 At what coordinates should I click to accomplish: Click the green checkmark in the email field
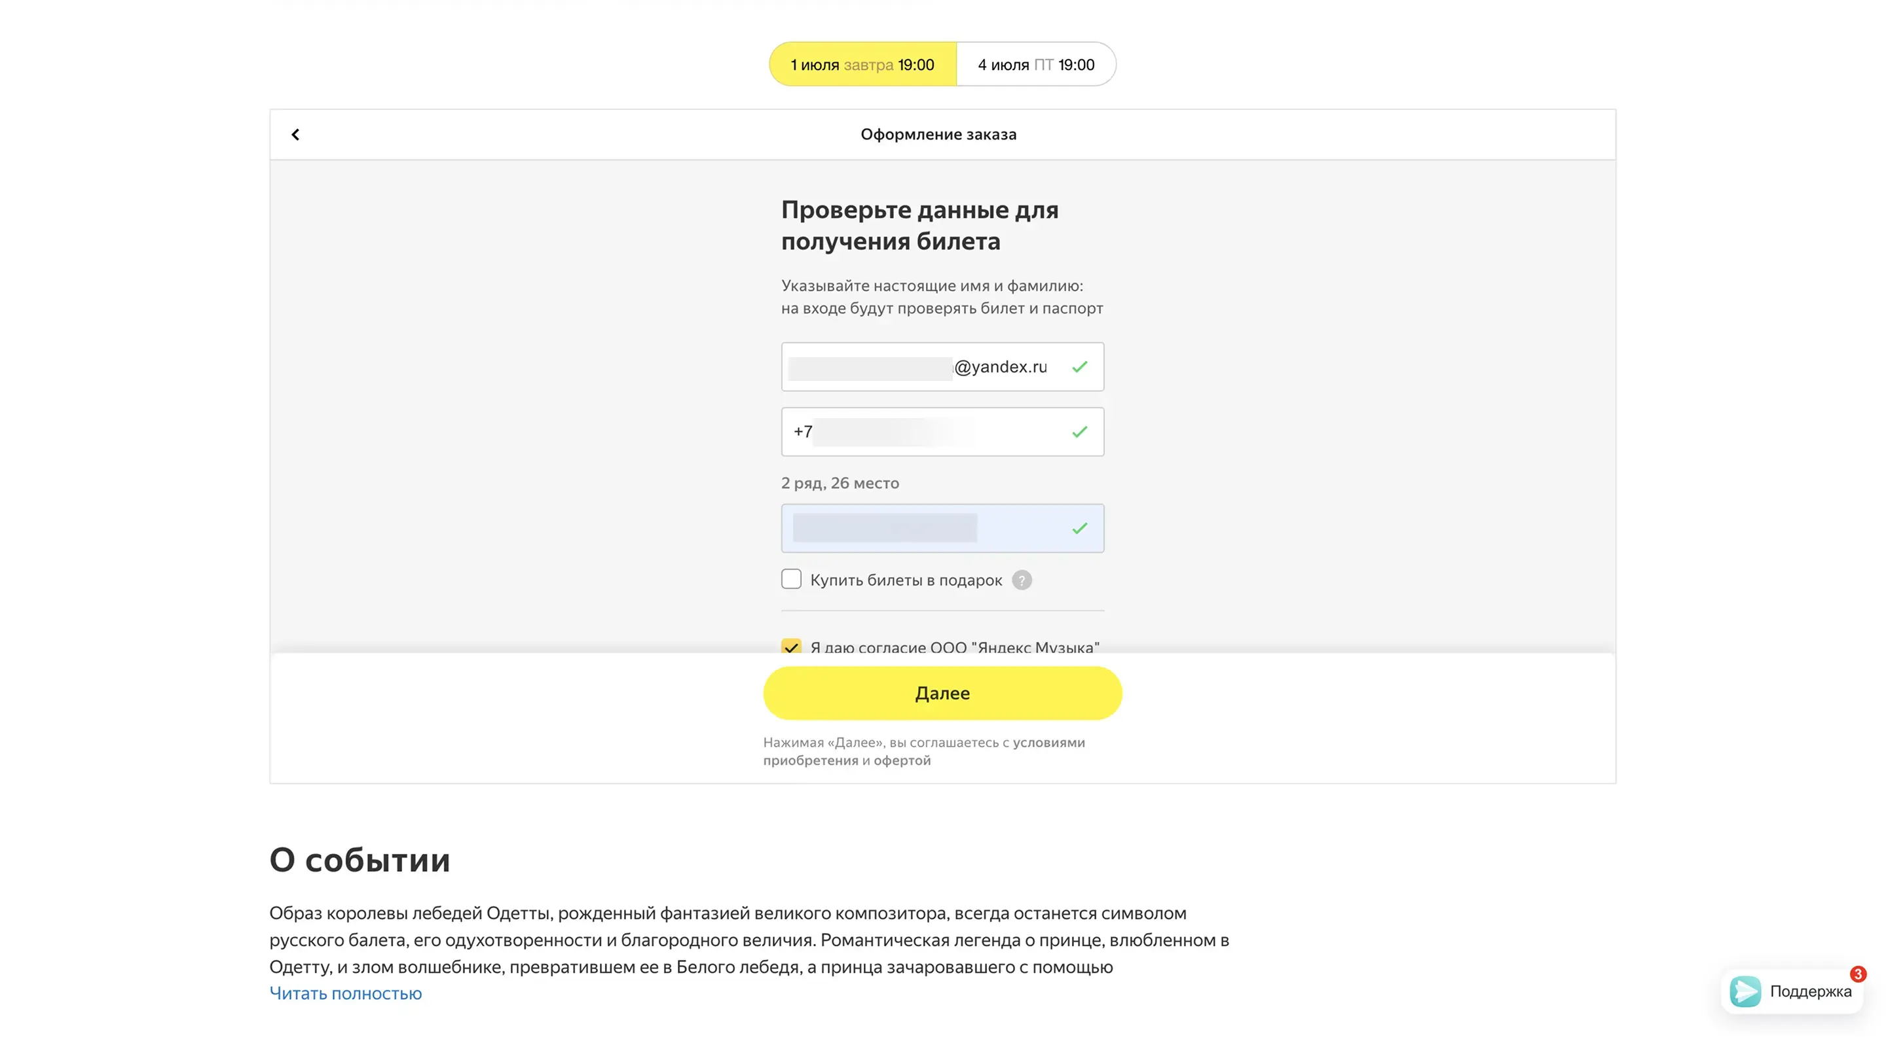1079,366
